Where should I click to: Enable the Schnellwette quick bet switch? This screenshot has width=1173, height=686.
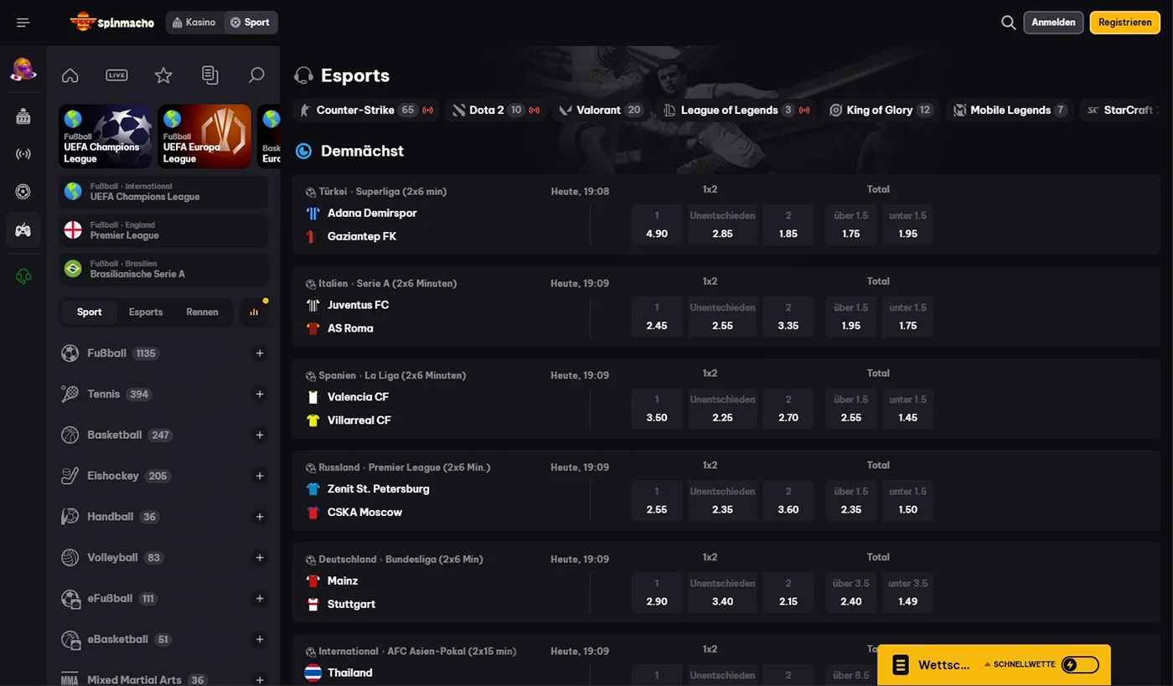coord(1079,663)
